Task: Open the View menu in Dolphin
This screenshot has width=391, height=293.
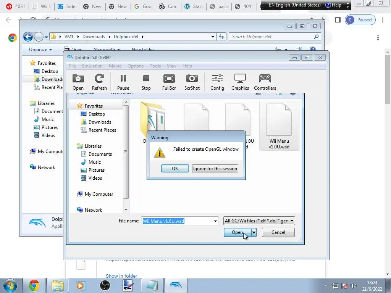Action: click(x=171, y=66)
